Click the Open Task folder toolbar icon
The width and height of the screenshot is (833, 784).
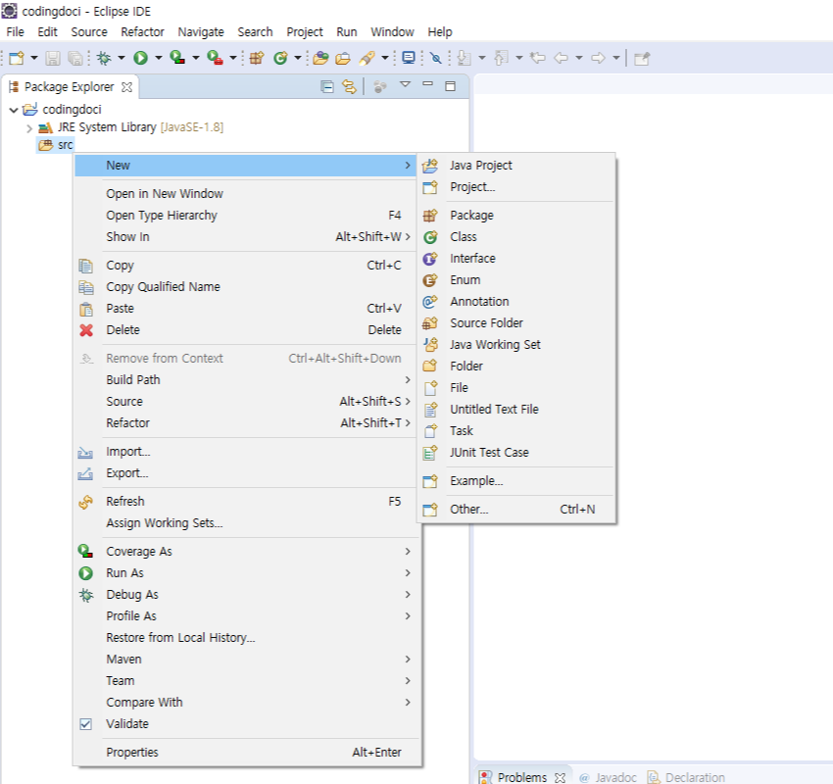pyautogui.click(x=343, y=58)
